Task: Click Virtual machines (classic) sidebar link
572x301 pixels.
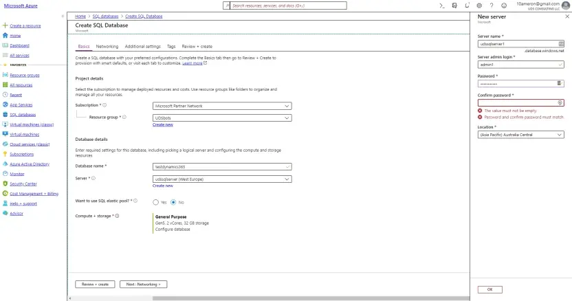Action: click(x=32, y=124)
